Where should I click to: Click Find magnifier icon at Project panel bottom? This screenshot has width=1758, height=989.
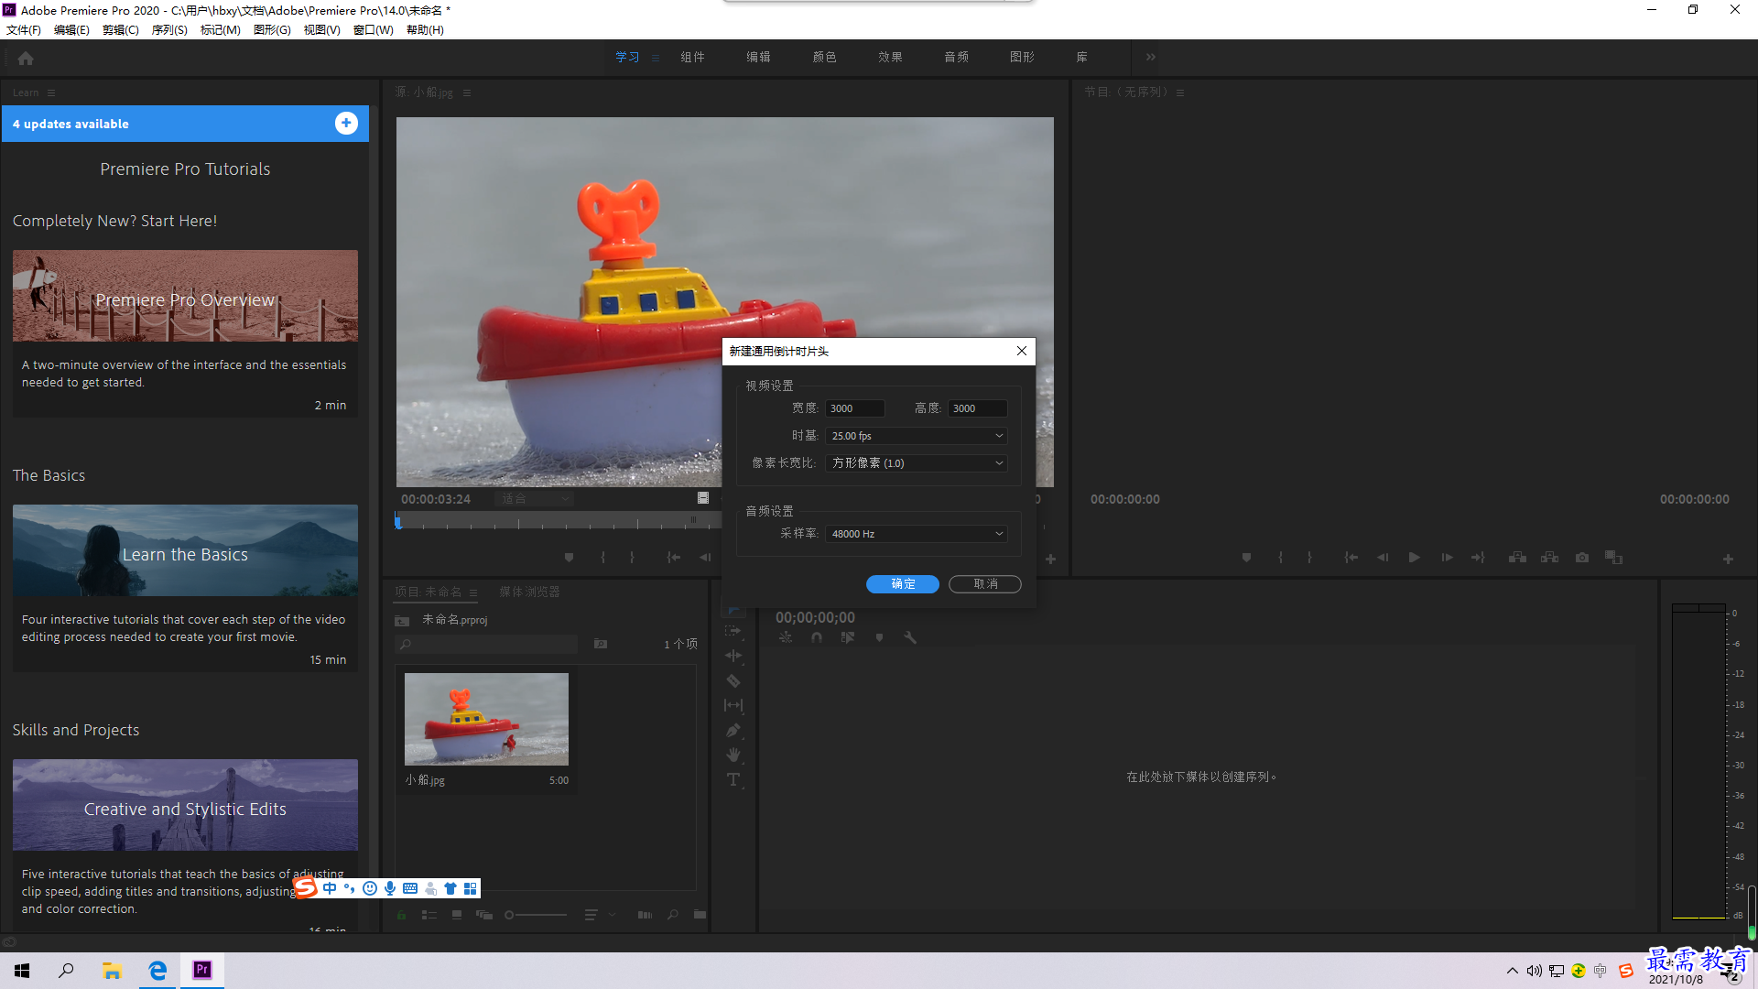(x=673, y=914)
